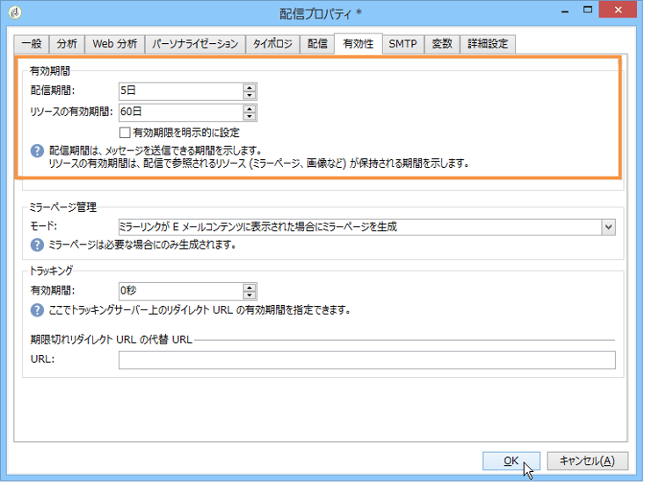Open the 配信 tab
This screenshot has width=659, height=494.
317,44
